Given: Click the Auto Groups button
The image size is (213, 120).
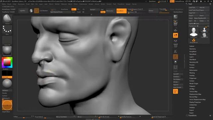Looking at the screenshot, I should [178, 87].
